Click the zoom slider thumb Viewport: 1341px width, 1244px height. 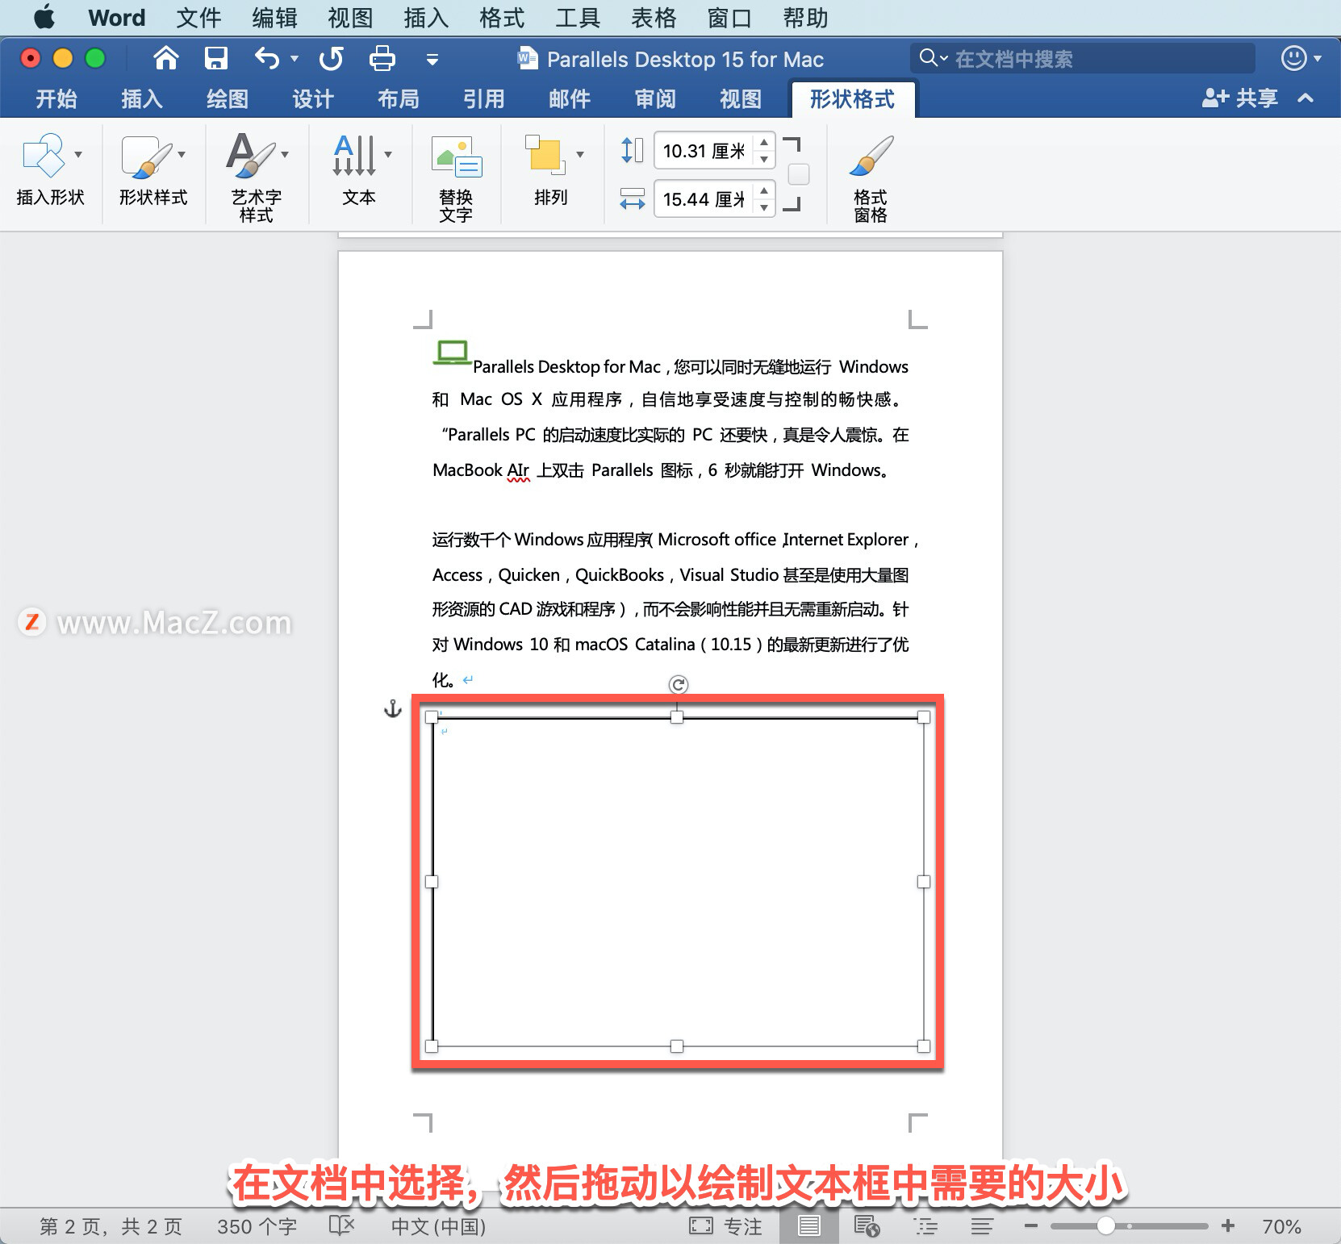point(1106,1226)
